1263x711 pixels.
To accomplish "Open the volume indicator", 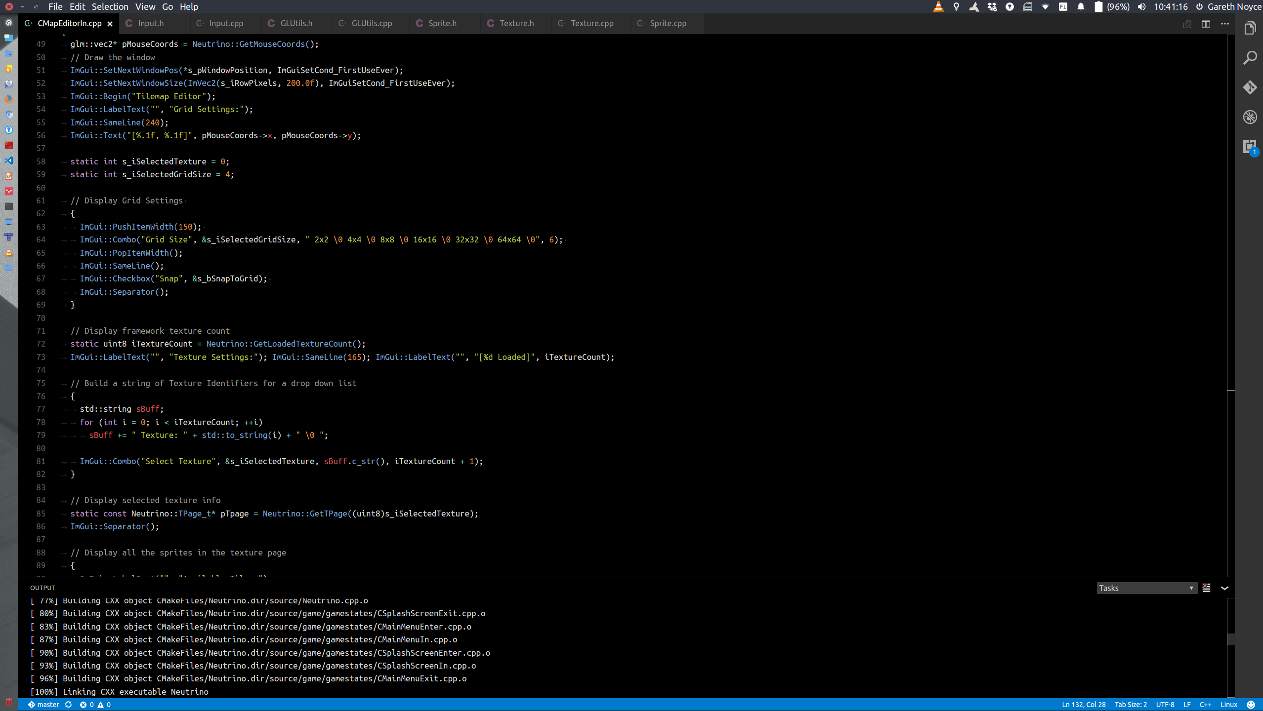I will coord(1141,6).
